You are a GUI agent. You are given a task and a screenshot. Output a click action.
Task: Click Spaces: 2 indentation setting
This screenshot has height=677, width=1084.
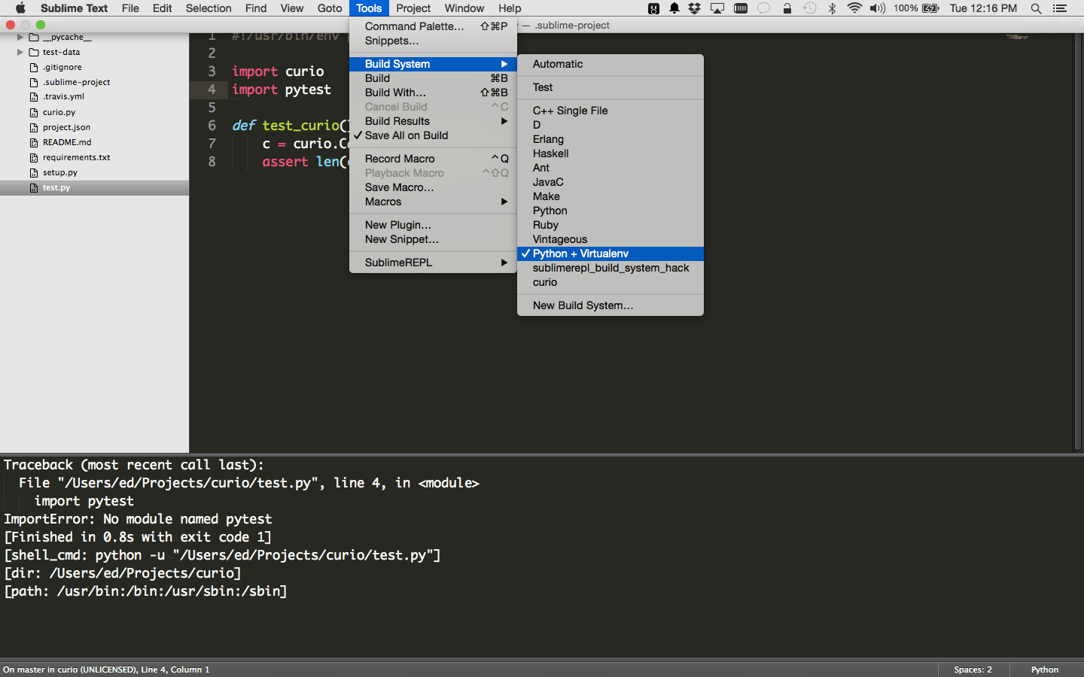coord(973,669)
